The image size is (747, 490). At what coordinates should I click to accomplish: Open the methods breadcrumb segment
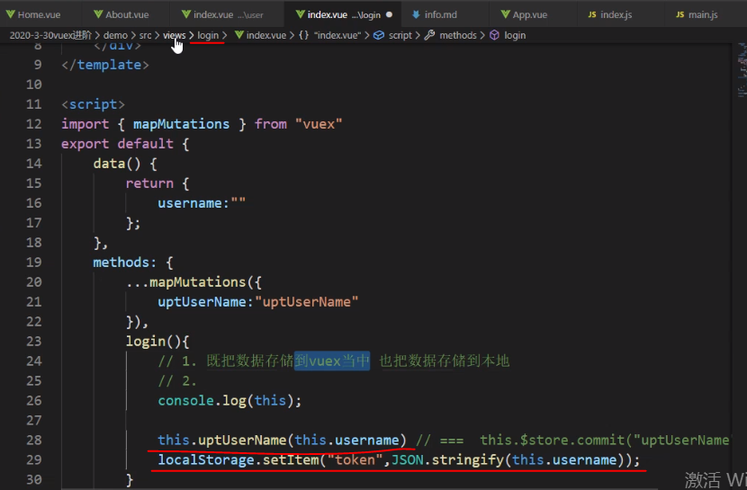458,35
